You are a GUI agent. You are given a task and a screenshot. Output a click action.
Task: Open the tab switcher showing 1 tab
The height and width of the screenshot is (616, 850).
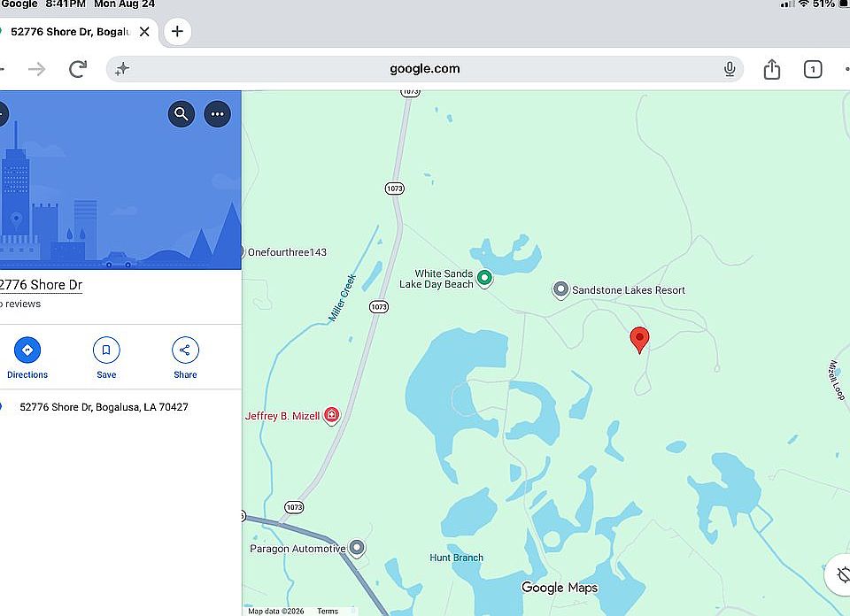(x=813, y=69)
